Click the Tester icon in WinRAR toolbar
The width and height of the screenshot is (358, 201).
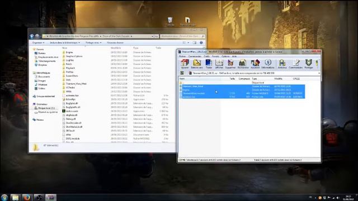pyautogui.click(x=209, y=64)
